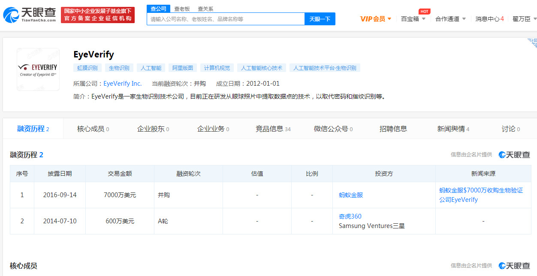Click the 投资方 column header
Screen dimensions: 537x276
click(x=384, y=174)
